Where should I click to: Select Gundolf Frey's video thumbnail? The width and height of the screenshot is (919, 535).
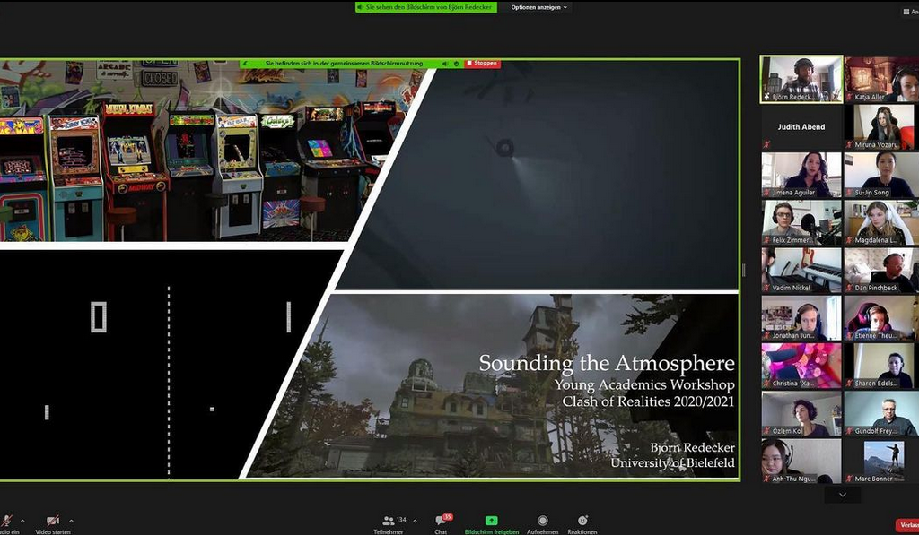881,413
